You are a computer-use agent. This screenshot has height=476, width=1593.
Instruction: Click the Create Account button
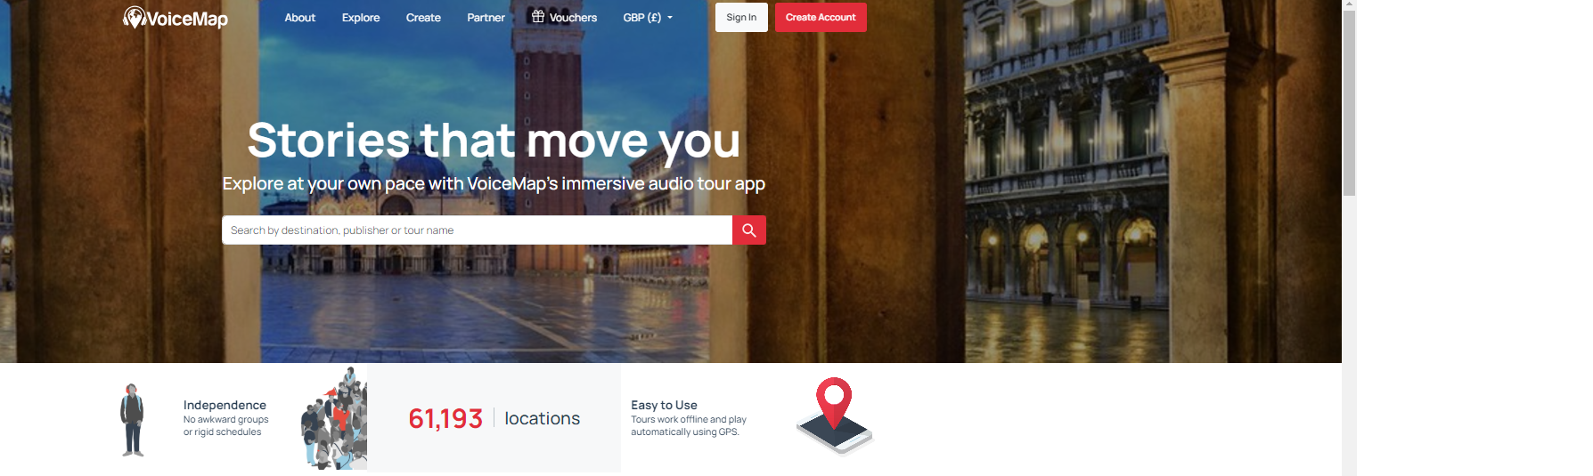[x=821, y=18]
